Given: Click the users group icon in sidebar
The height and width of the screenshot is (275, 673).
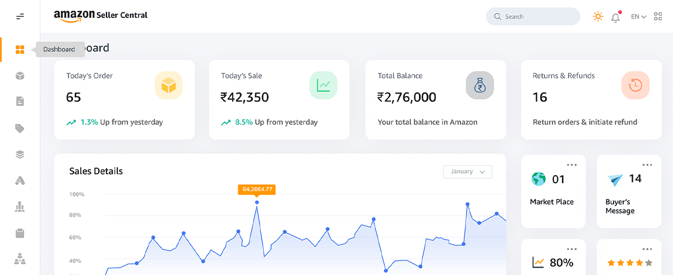Looking at the screenshot, I should 20,259.
